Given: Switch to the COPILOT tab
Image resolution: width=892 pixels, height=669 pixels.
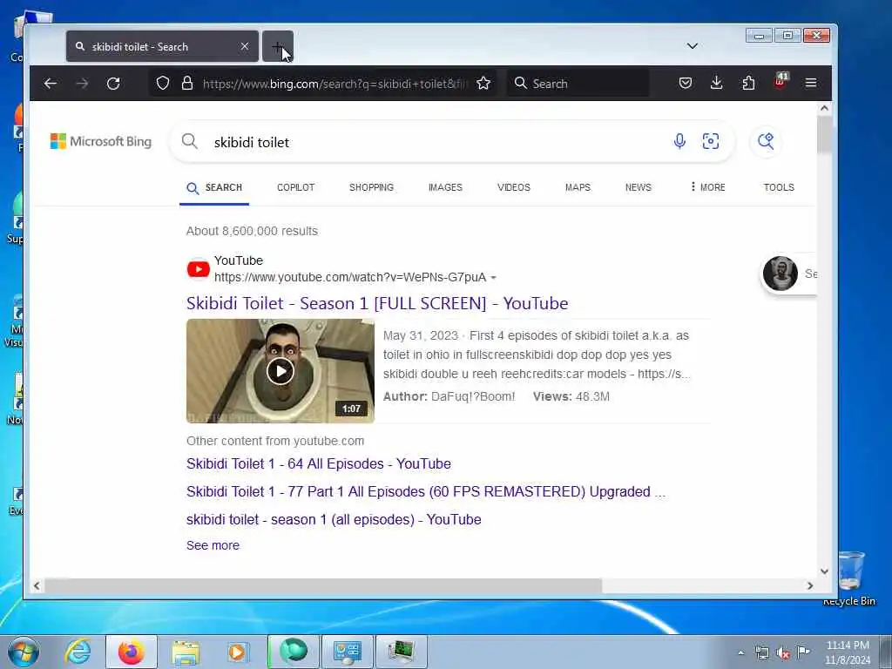Looking at the screenshot, I should click(x=296, y=187).
